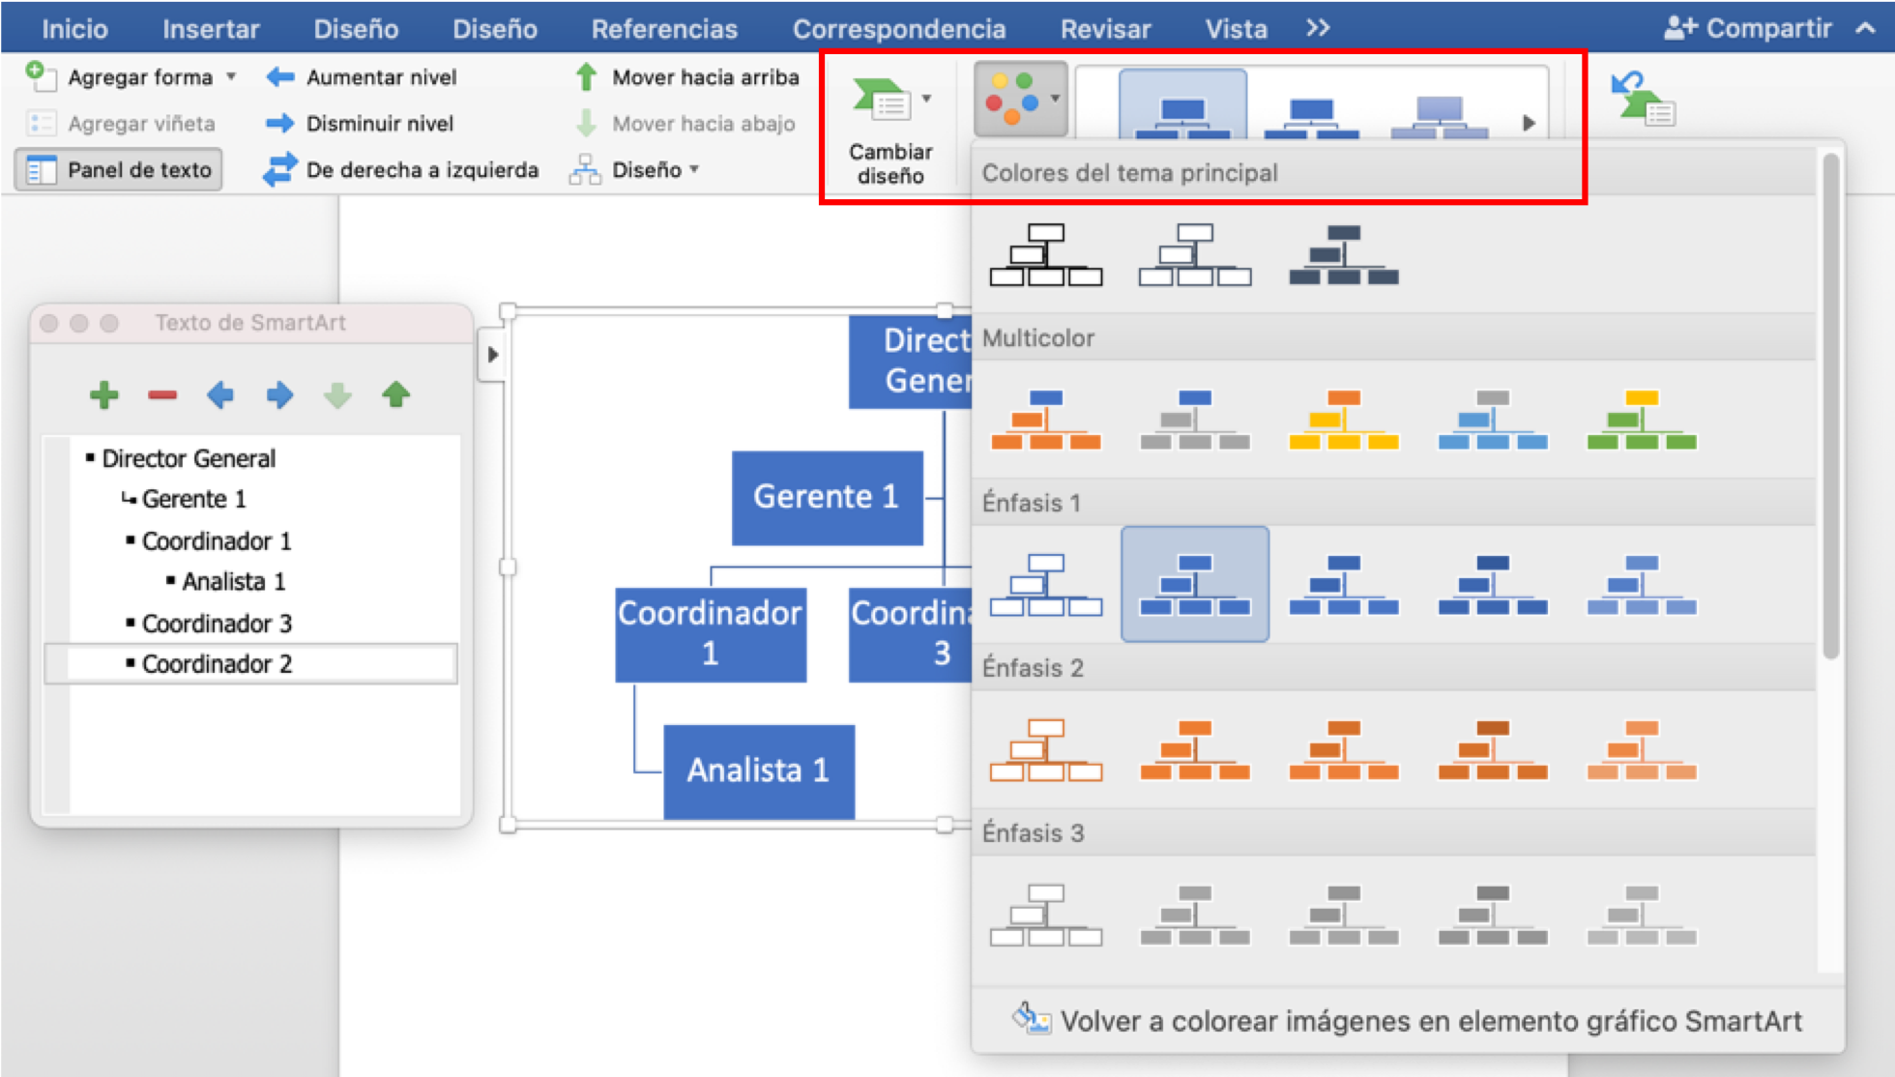Select Gerente 1 in text pane
1895x1077 pixels.
(x=193, y=499)
